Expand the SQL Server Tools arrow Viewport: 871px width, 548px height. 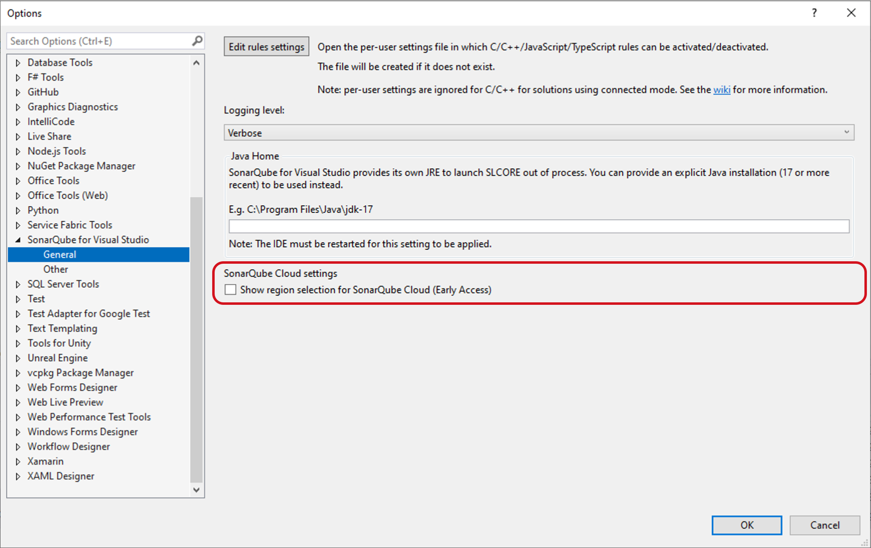[x=18, y=284]
